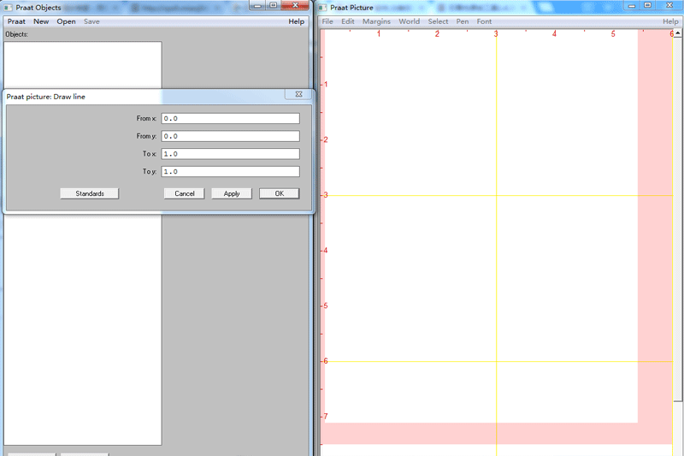Open the Praat menu in Objects window
This screenshot has width=684, height=456.
pyautogui.click(x=15, y=21)
